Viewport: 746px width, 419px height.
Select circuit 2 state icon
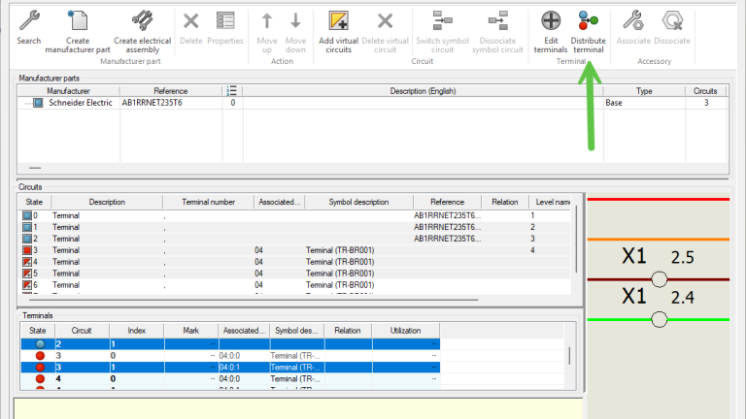coord(27,239)
